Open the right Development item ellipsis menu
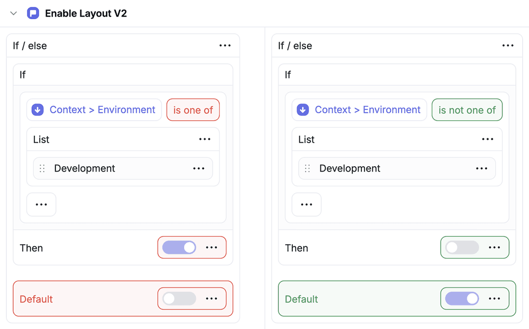 pyautogui.click(x=481, y=169)
